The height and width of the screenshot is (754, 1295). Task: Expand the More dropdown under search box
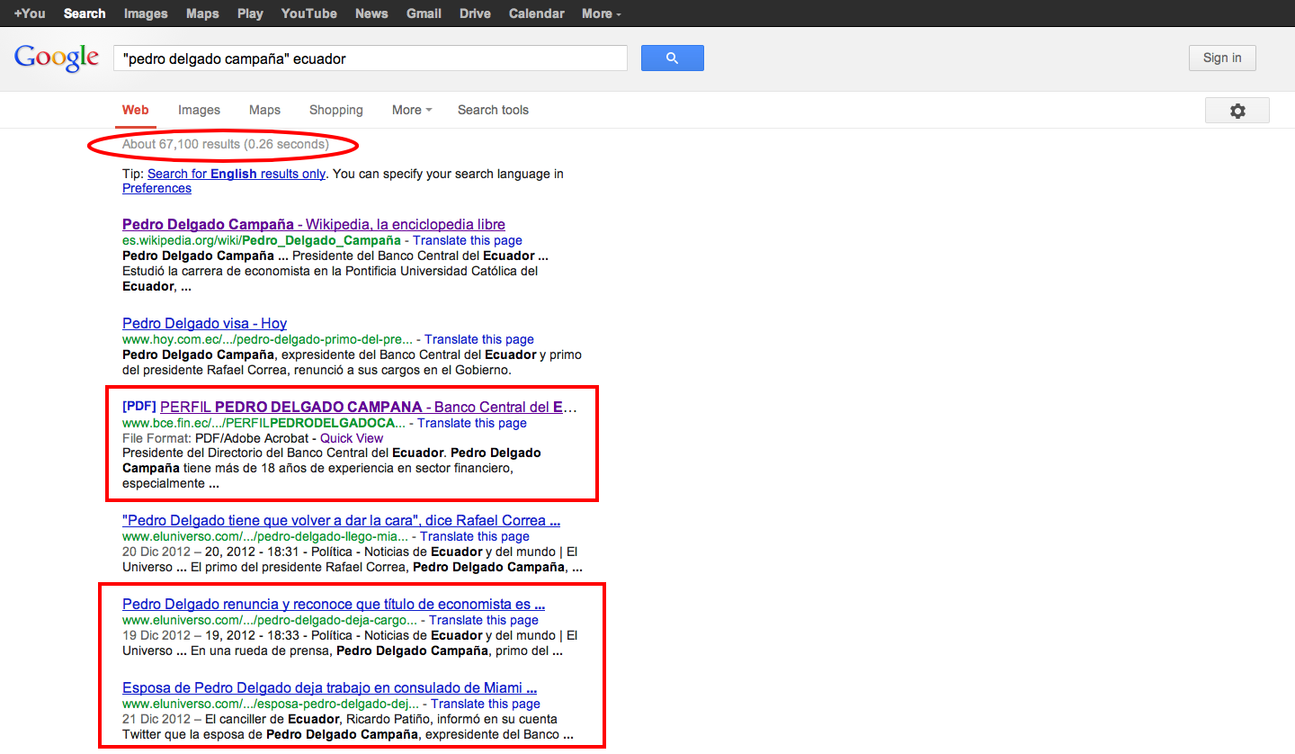tap(412, 110)
